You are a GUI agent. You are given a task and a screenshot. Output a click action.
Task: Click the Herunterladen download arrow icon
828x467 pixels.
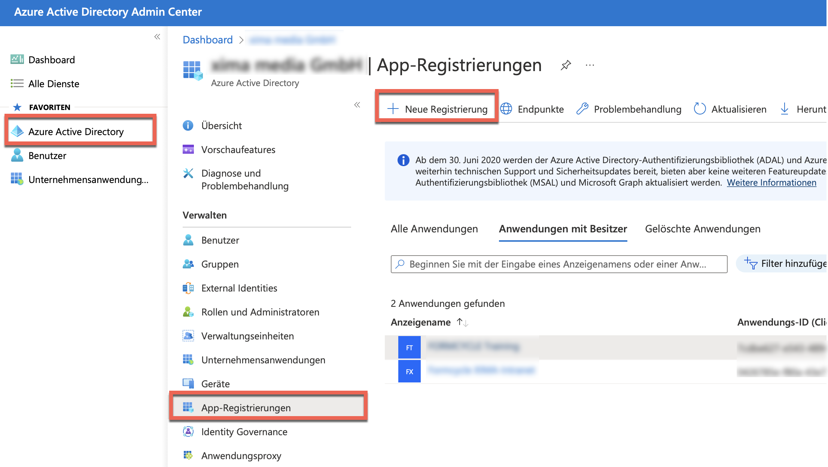tap(785, 109)
